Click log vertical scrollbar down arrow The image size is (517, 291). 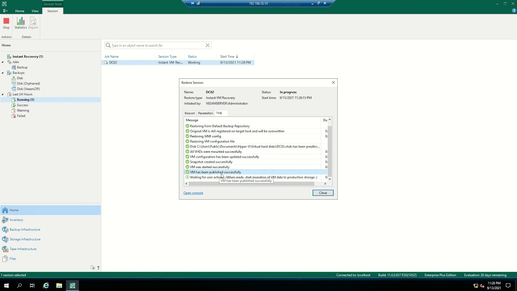coord(330,179)
